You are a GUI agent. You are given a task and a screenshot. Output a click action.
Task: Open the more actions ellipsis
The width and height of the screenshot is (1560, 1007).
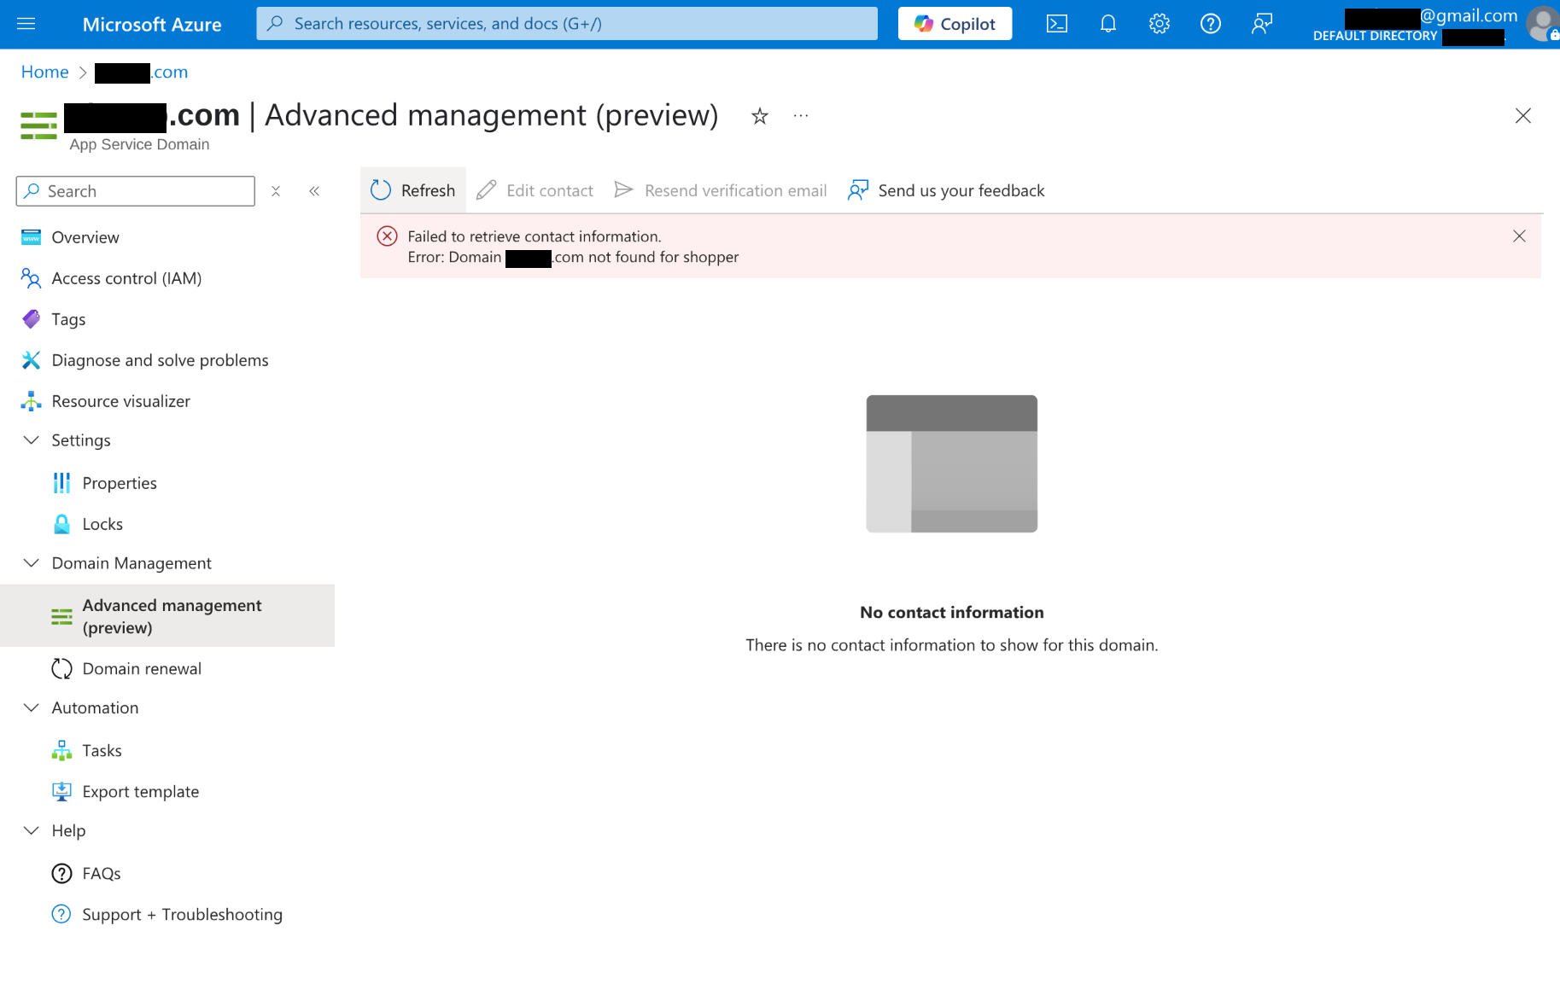pos(801,116)
